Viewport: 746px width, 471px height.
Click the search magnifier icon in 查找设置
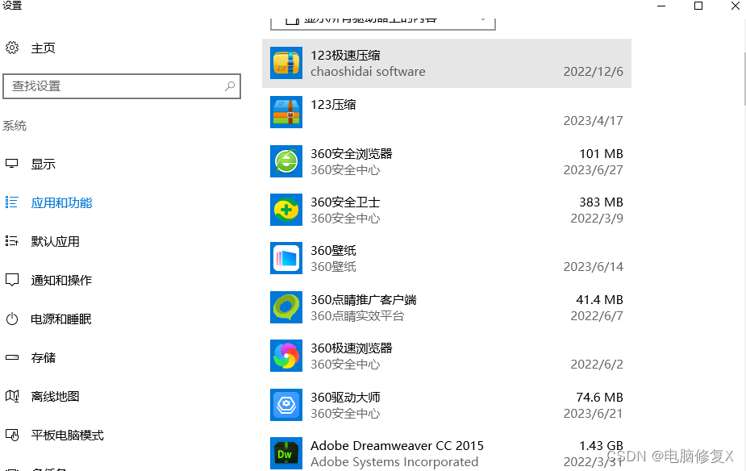coord(230,86)
